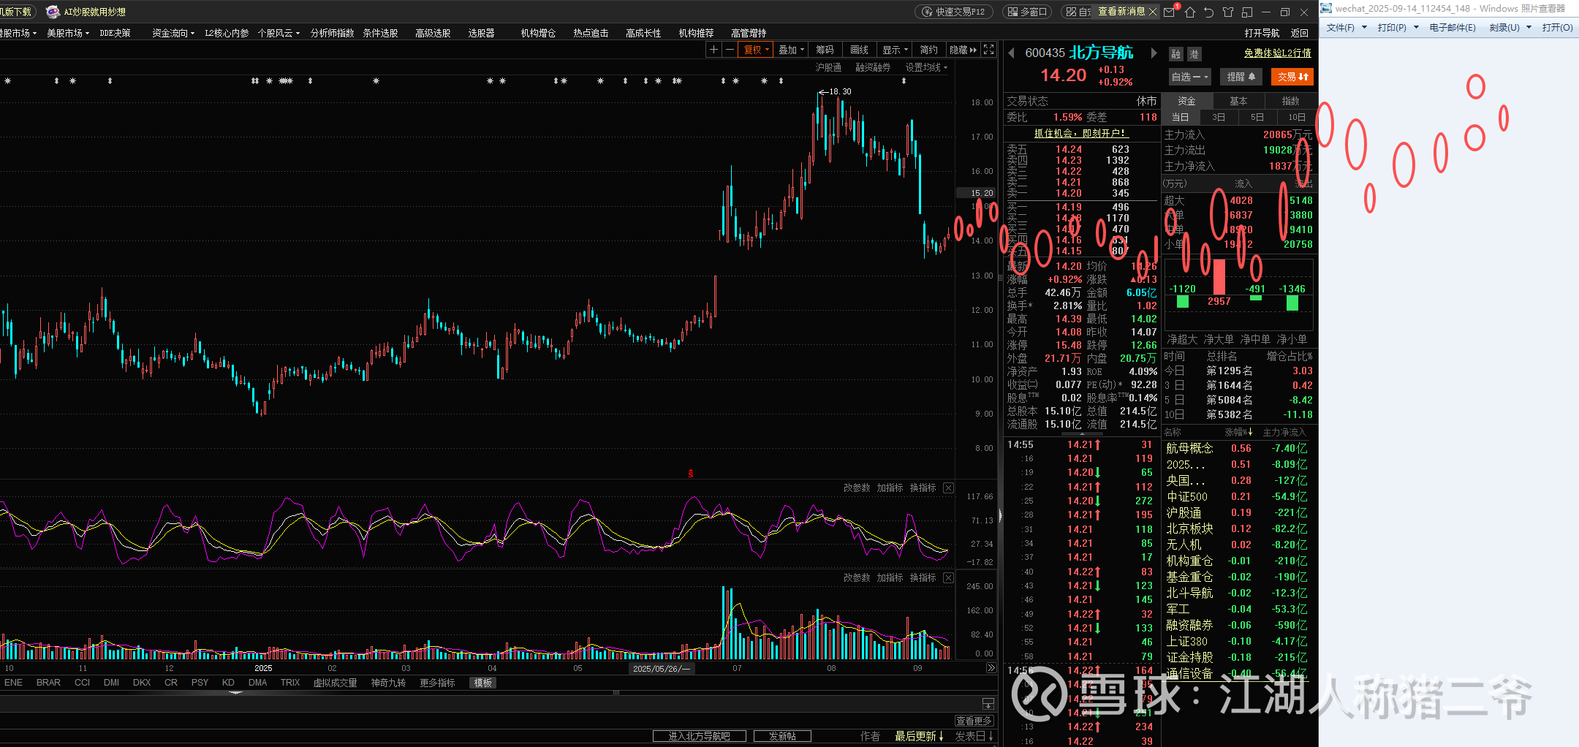Toggle the 简约 simple mode
The image size is (1579, 747).
[928, 50]
